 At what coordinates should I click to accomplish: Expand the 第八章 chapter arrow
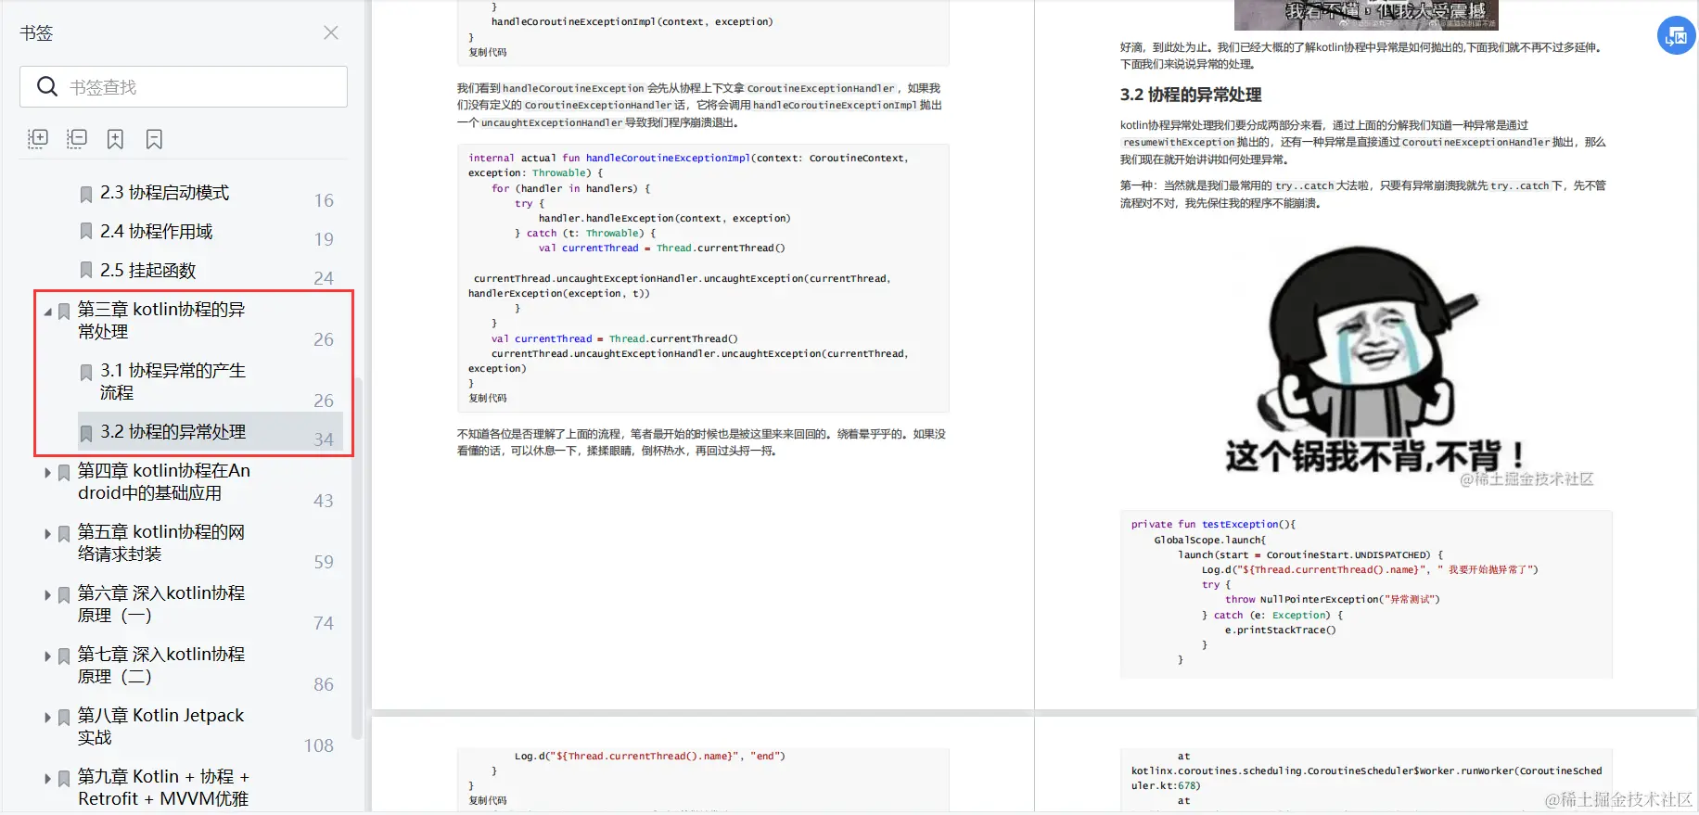click(x=48, y=718)
